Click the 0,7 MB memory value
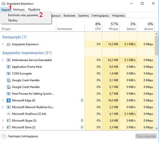This screenshot has width=159, height=142. pos(114,94)
